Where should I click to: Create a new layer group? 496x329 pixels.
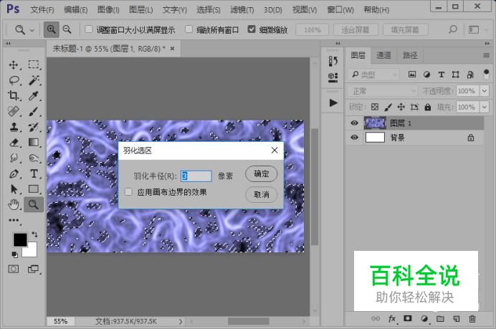pyautogui.click(x=440, y=318)
